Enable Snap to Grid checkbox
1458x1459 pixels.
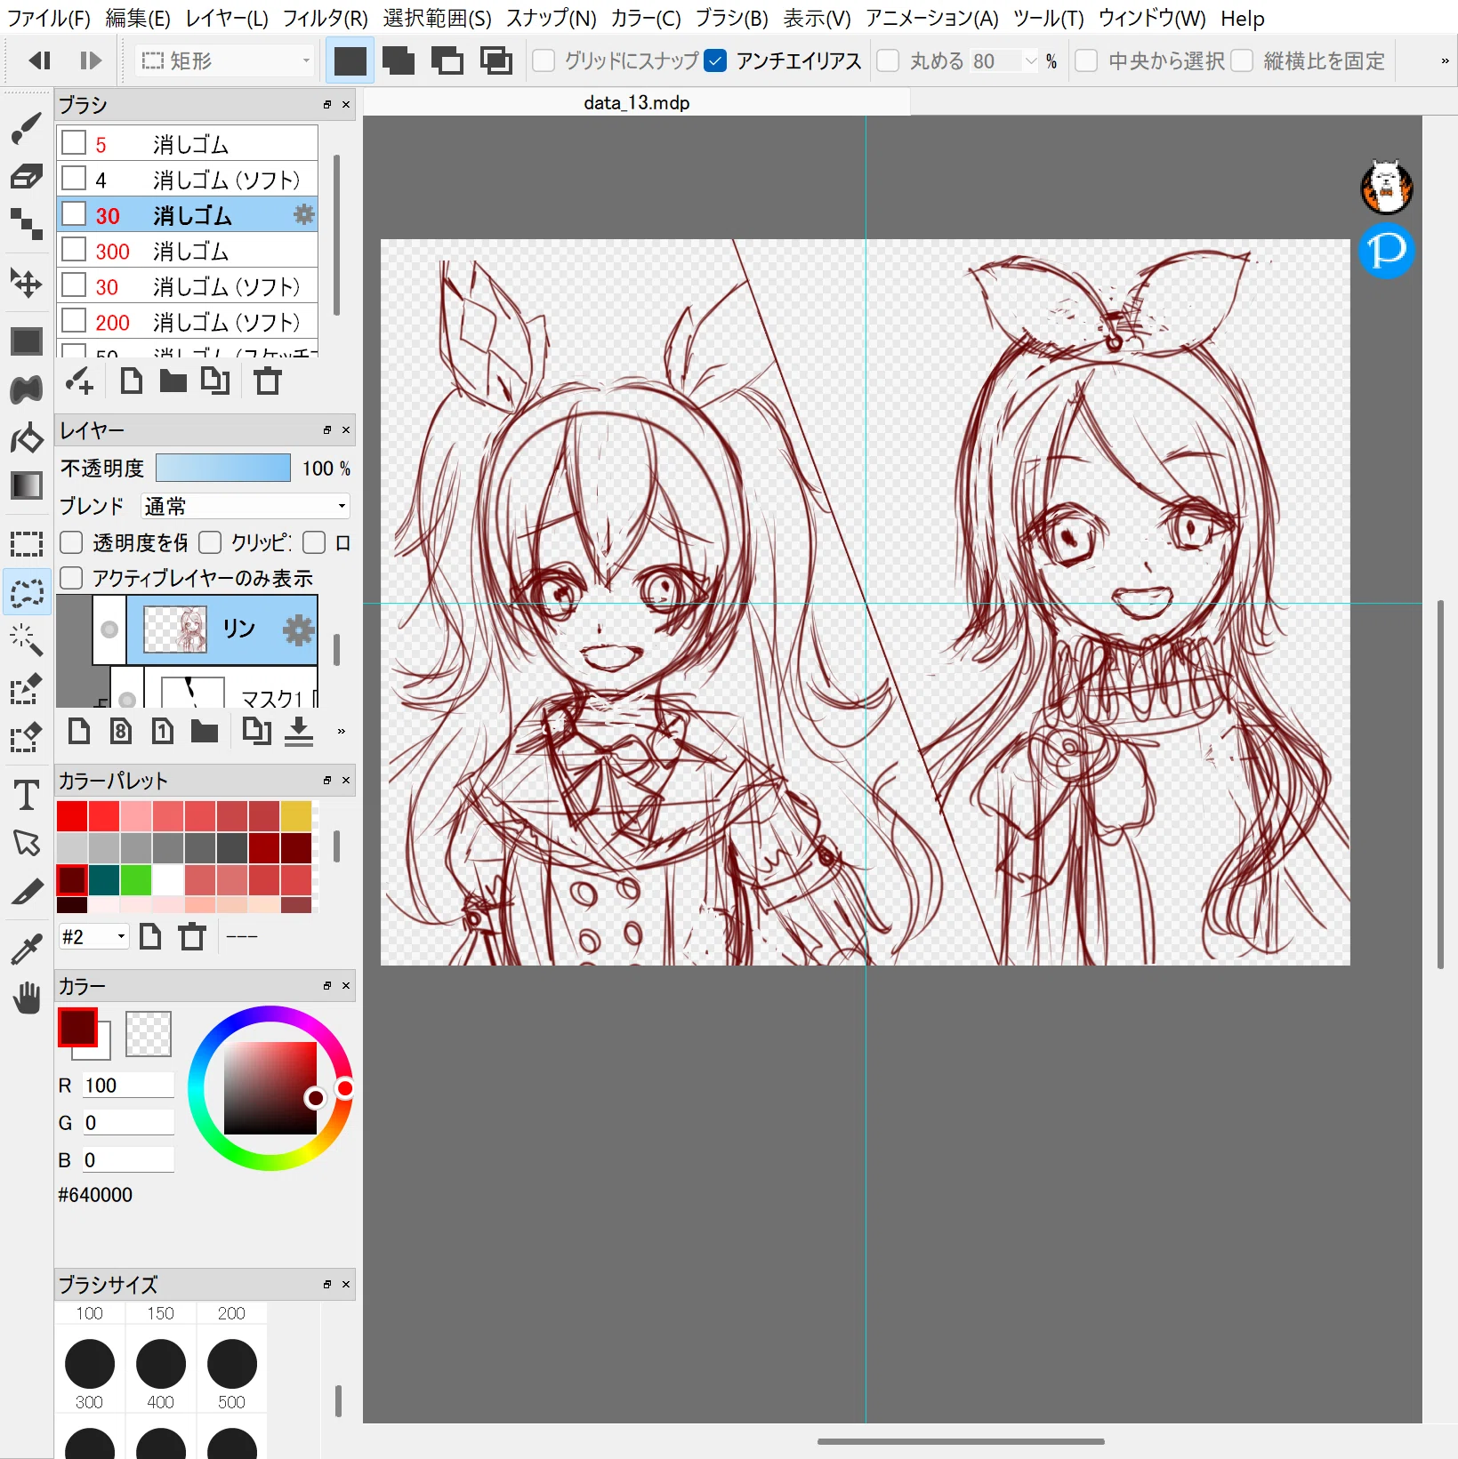543,60
